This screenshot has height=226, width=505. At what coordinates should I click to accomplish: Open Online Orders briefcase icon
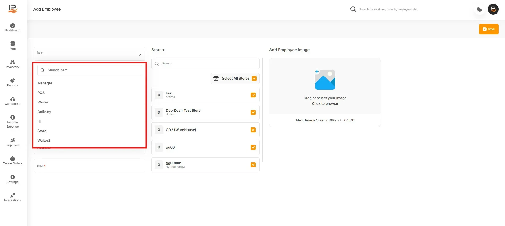coord(12,159)
